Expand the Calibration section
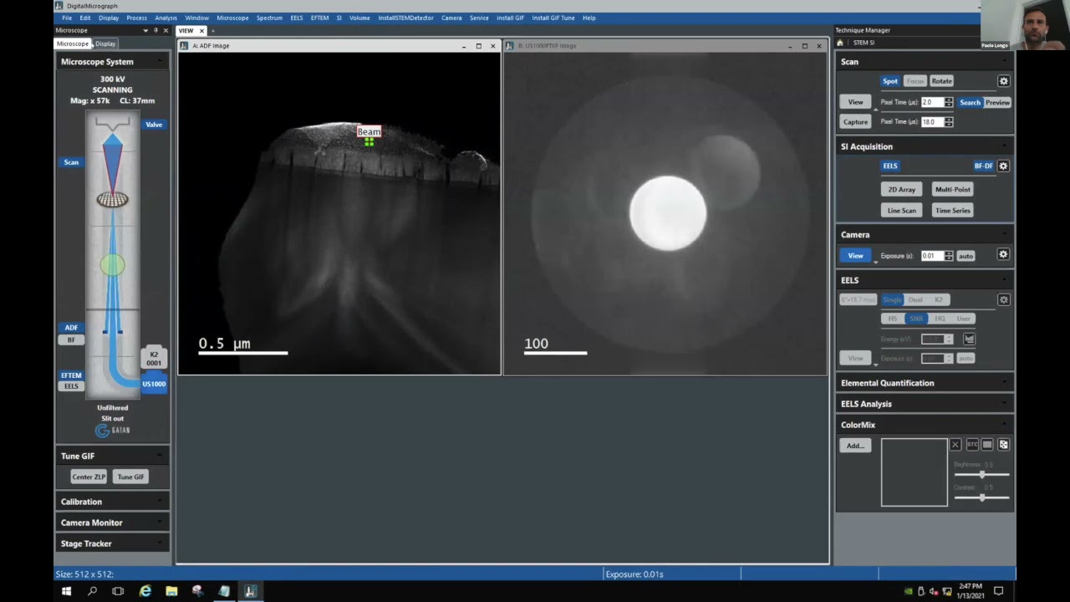This screenshot has width=1070, height=602. [x=112, y=502]
